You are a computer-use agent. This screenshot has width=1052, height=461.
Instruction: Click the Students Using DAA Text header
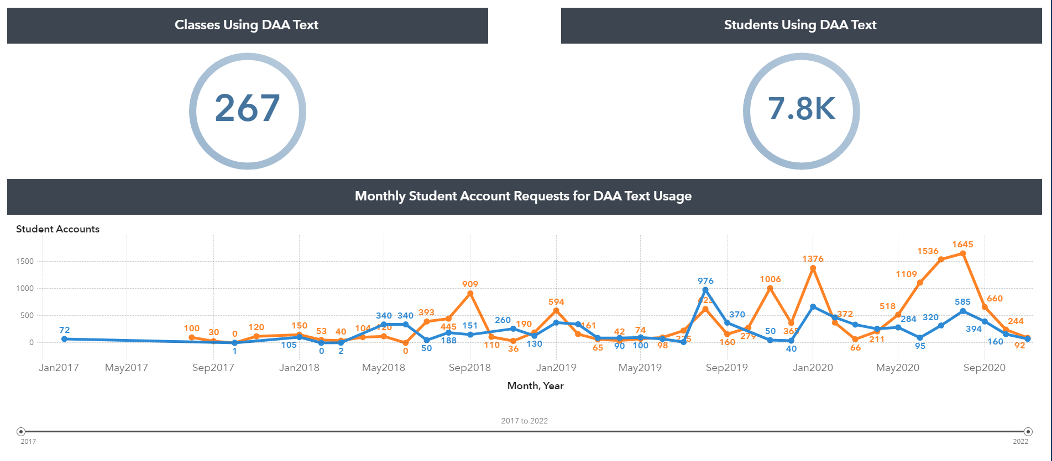[800, 25]
